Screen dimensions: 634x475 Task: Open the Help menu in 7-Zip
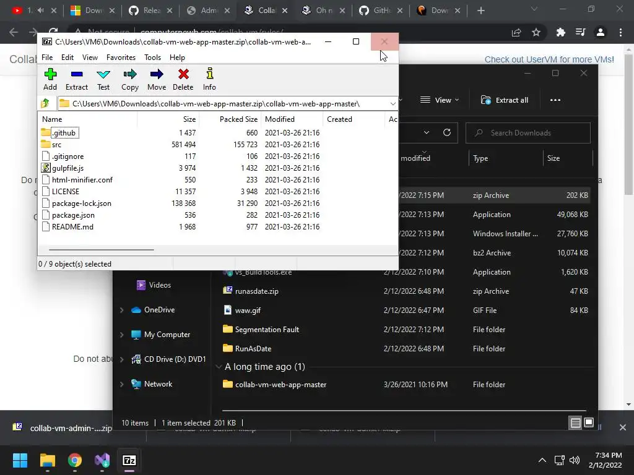177,58
